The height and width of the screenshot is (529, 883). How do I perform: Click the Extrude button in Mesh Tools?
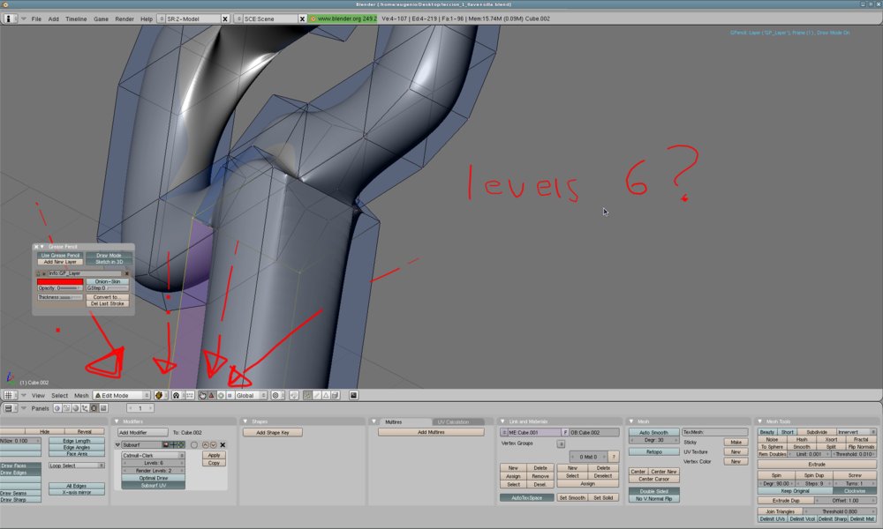click(817, 465)
